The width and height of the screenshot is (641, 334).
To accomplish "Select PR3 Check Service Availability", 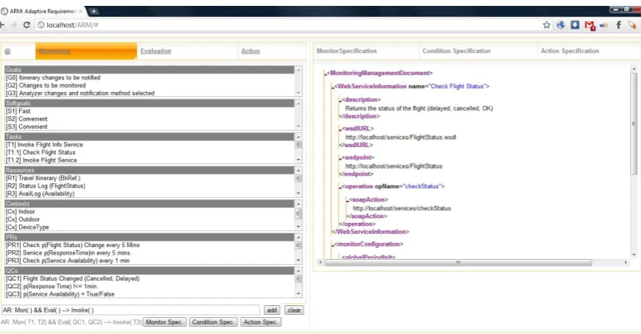I will pos(149,261).
